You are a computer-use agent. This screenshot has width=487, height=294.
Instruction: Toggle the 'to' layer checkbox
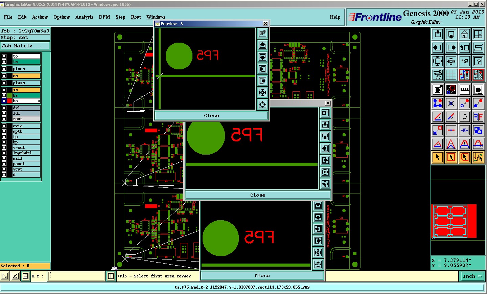[x=4, y=56]
